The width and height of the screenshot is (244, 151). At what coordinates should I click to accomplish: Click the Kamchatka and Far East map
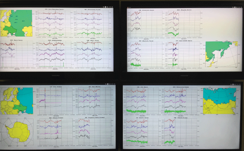click(x=222, y=54)
